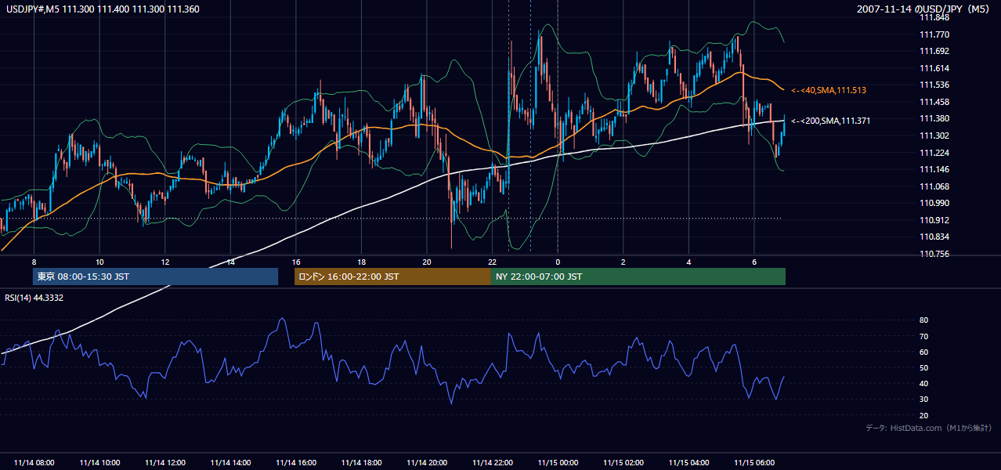Click price axis value 111.302
The width and height of the screenshot is (1001, 470).
934,136
